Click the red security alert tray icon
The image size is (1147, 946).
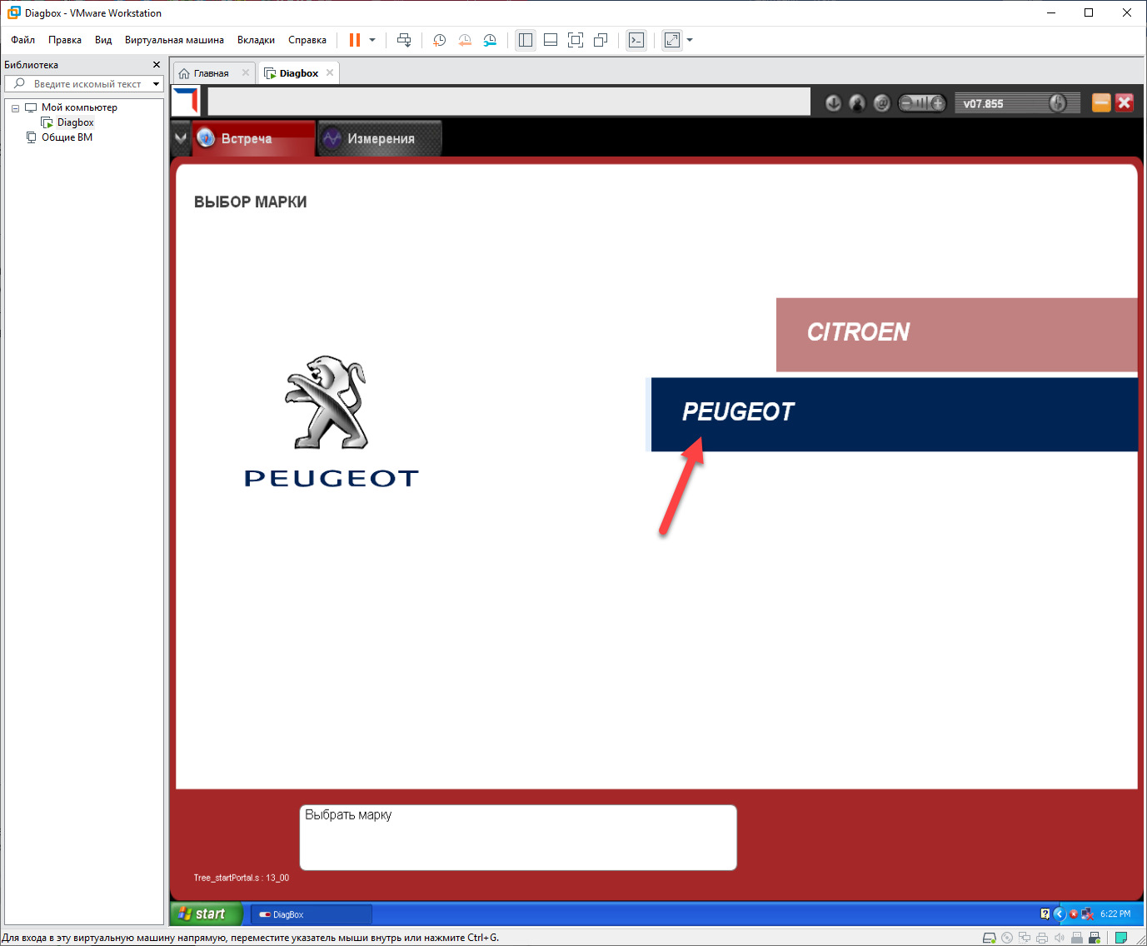[1074, 914]
